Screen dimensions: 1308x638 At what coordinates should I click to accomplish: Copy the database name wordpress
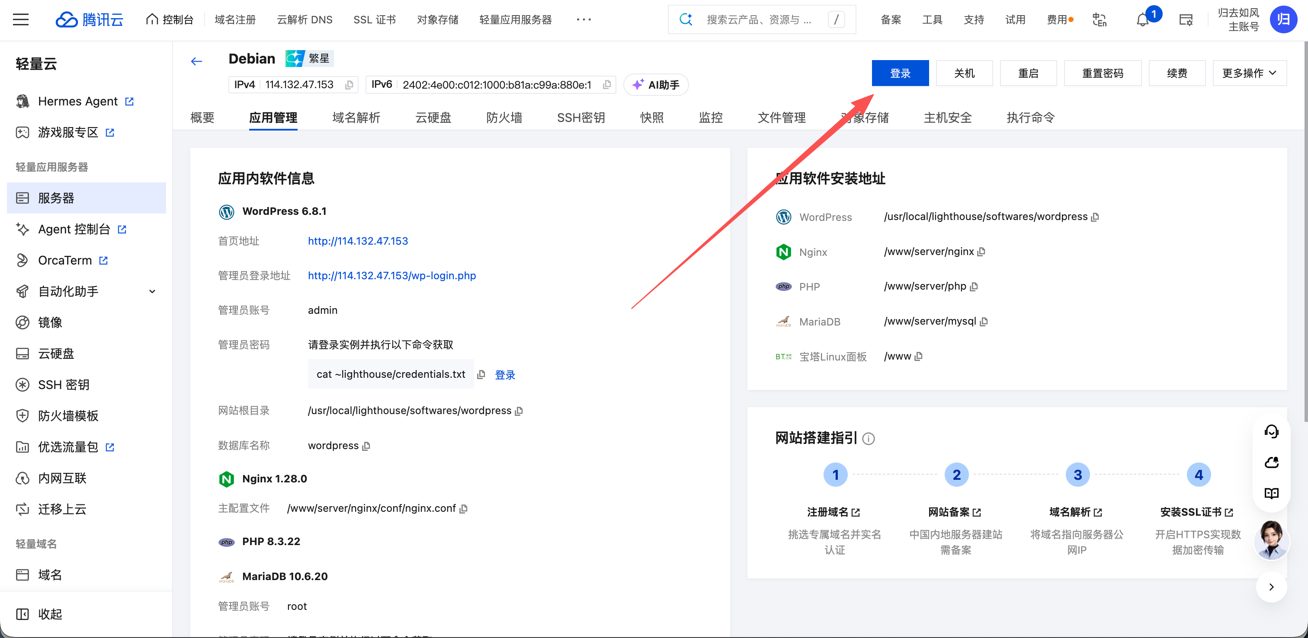tap(366, 446)
